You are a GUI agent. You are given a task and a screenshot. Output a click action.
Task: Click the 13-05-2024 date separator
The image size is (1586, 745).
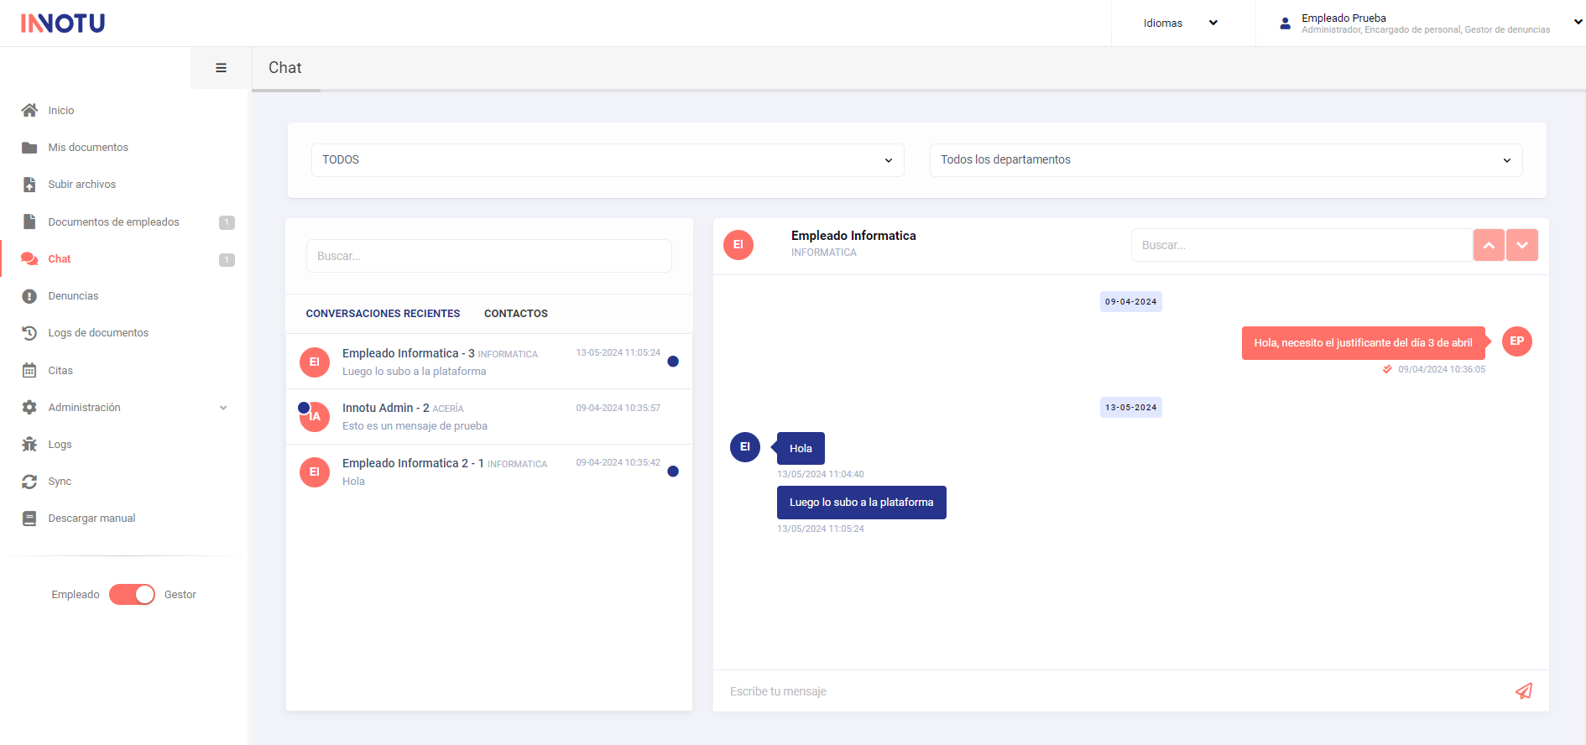point(1131,408)
